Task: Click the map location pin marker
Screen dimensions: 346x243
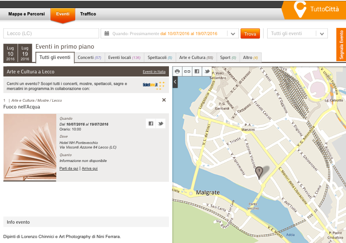Action: click(x=259, y=172)
